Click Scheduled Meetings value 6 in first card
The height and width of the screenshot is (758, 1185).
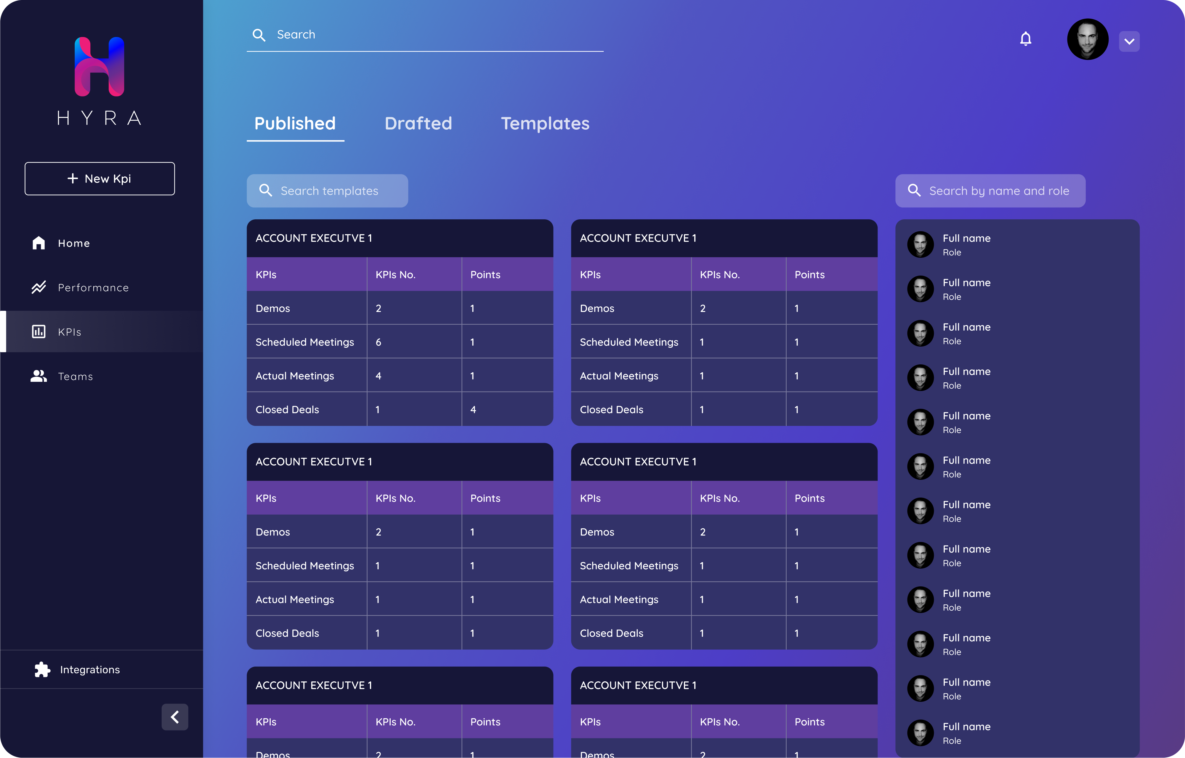[378, 342]
